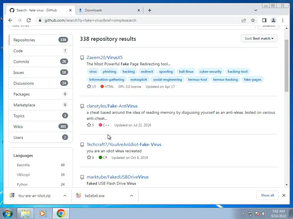293x219 pixels.
Task: Open the Windows Start menu
Action: pos(7,213)
